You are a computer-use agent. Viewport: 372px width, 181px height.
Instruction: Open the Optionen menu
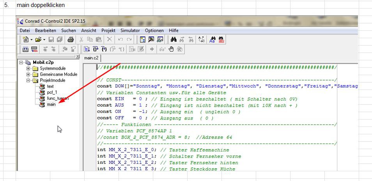tap(154, 31)
